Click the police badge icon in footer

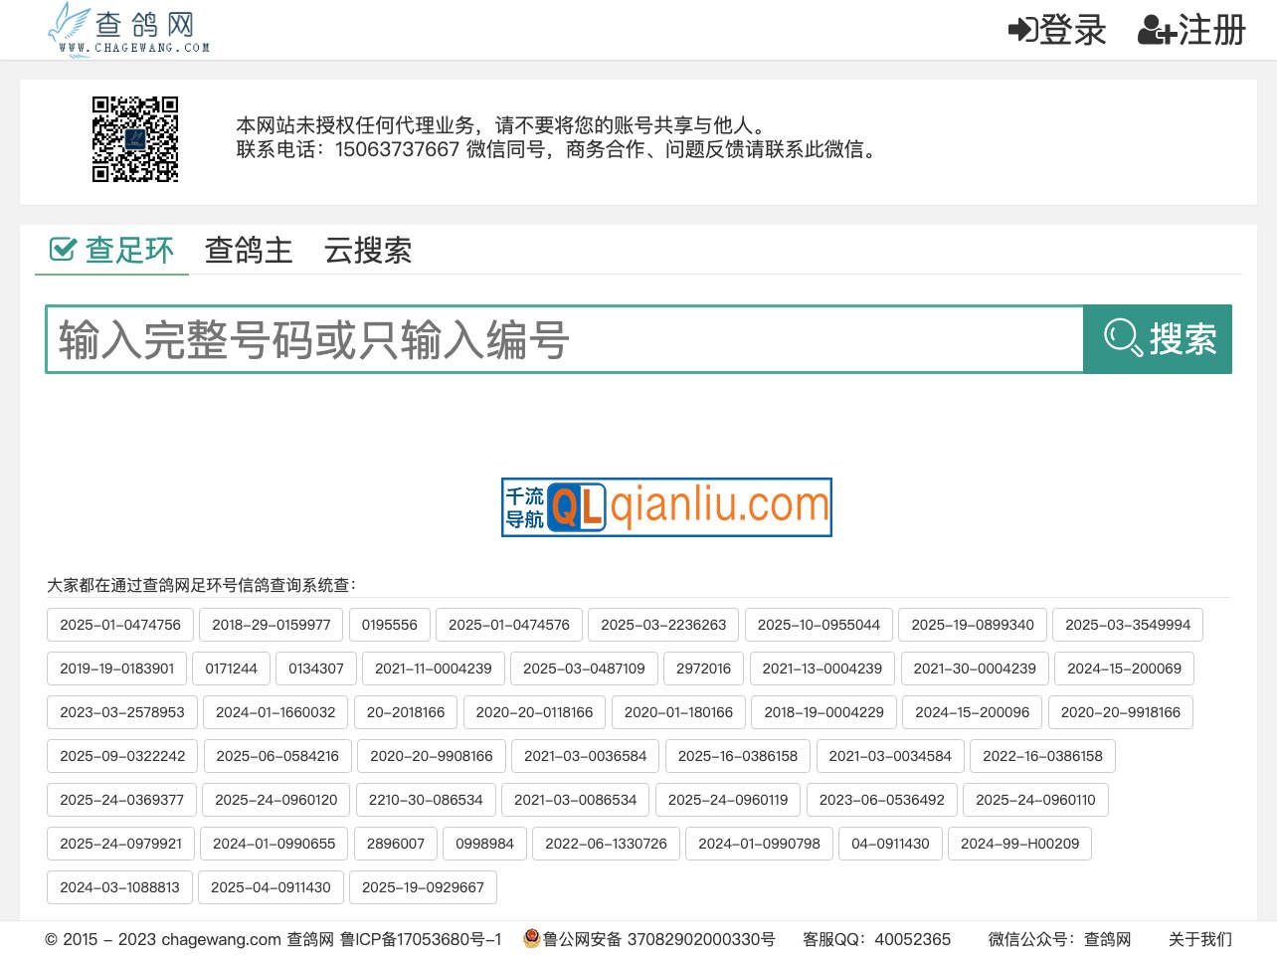[x=532, y=939]
